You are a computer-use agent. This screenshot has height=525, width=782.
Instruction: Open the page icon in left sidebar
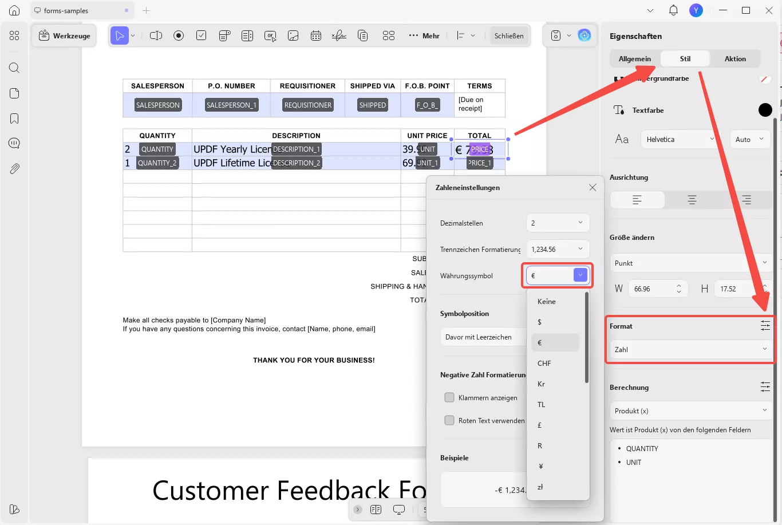pyautogui.click(x=14, y=93)
